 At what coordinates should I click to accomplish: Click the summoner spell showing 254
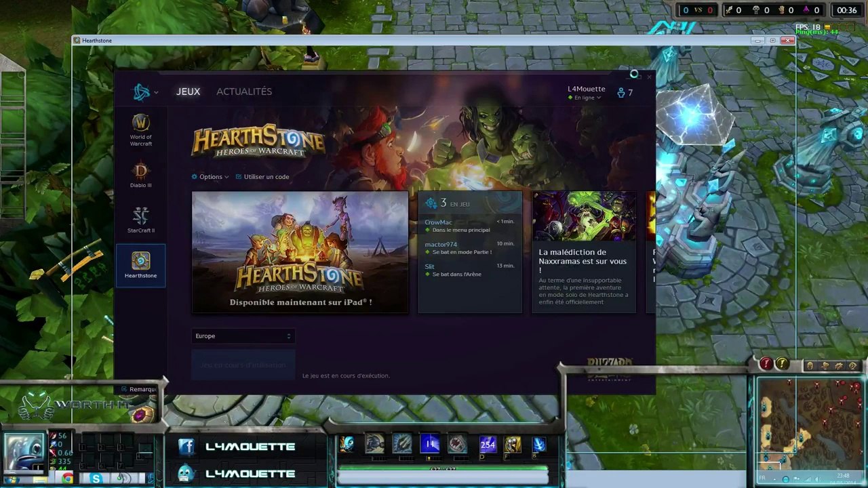488,445
